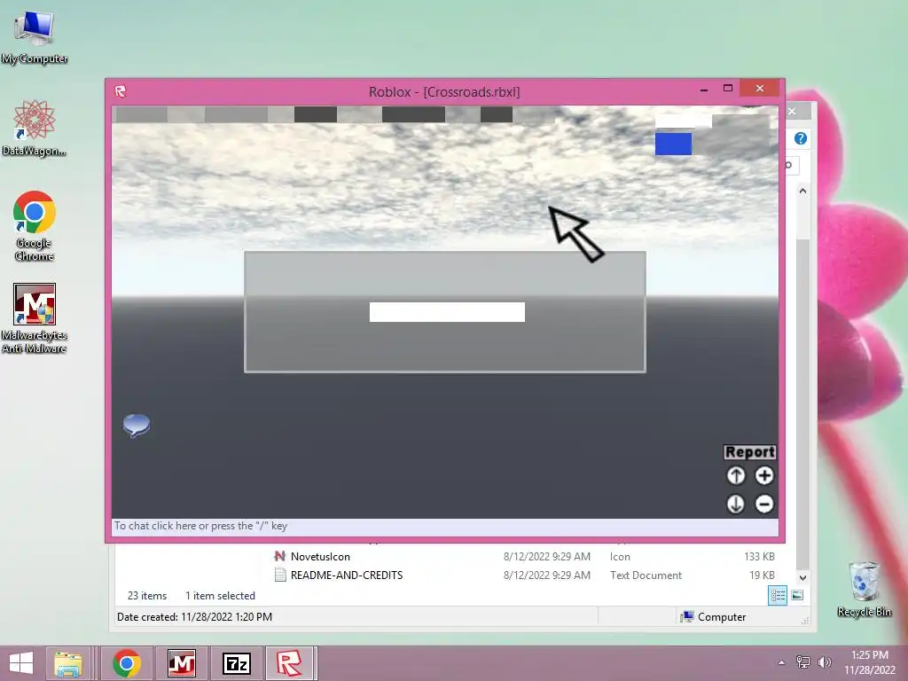Screen dimensions: 908x681
Task: Open Help in the File Explorer window
Action: tap(801, 138)
